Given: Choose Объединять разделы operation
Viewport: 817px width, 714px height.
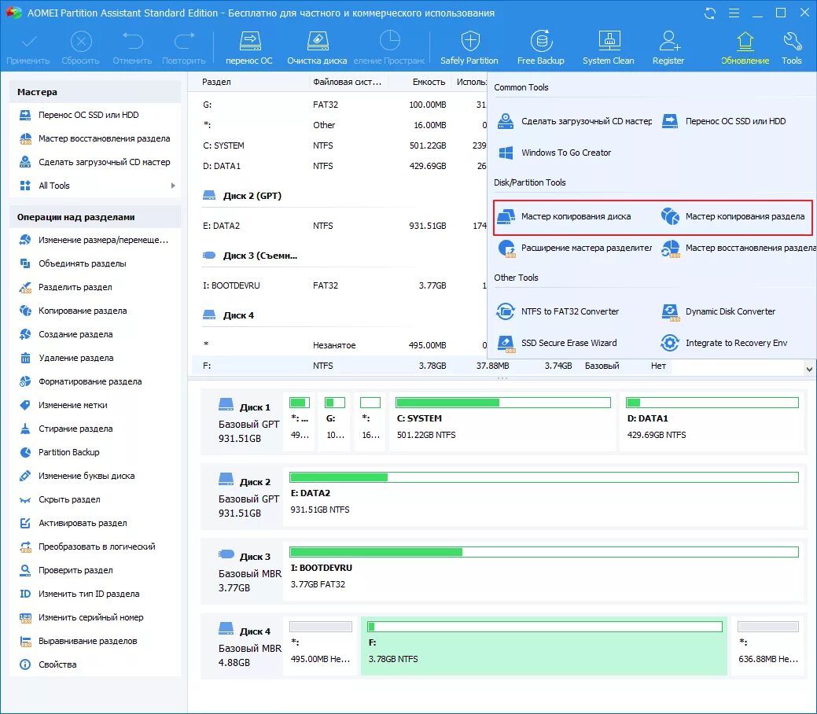Looking at the screenshot, I should pos(95,263).
